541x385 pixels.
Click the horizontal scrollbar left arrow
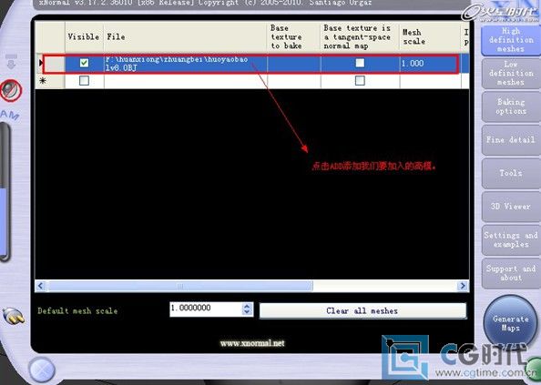[41, 286]
